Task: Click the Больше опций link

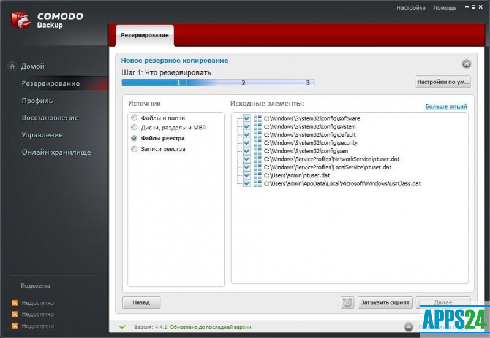Action: 446,106
